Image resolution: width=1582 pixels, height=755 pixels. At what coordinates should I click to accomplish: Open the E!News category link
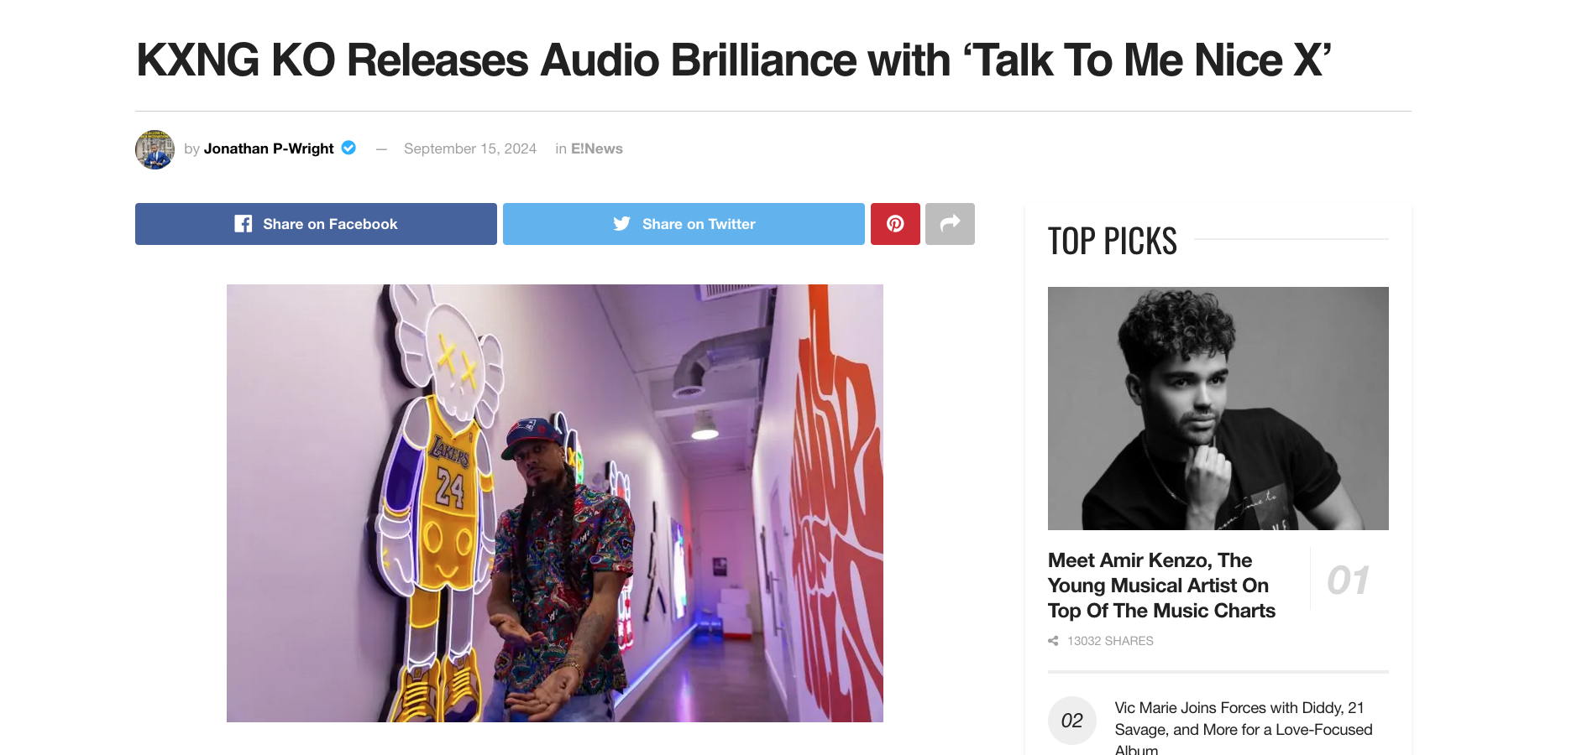coord(597,148)
